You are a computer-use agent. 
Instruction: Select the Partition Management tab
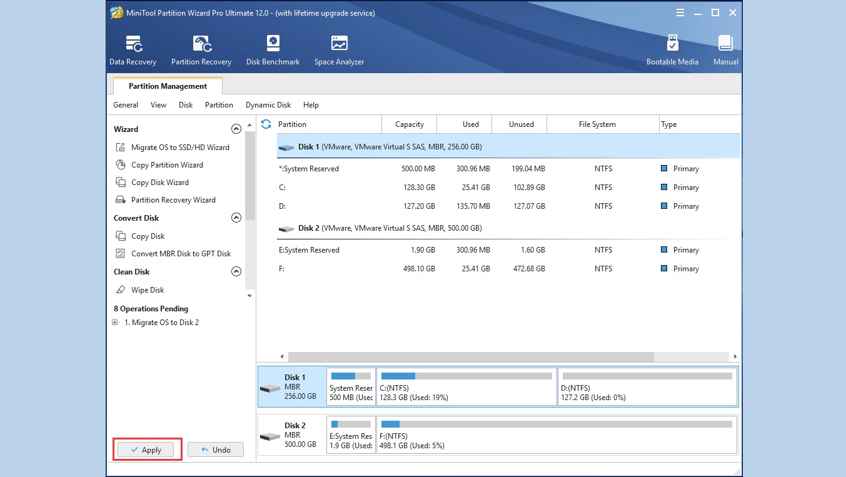(x=168, y=86)
